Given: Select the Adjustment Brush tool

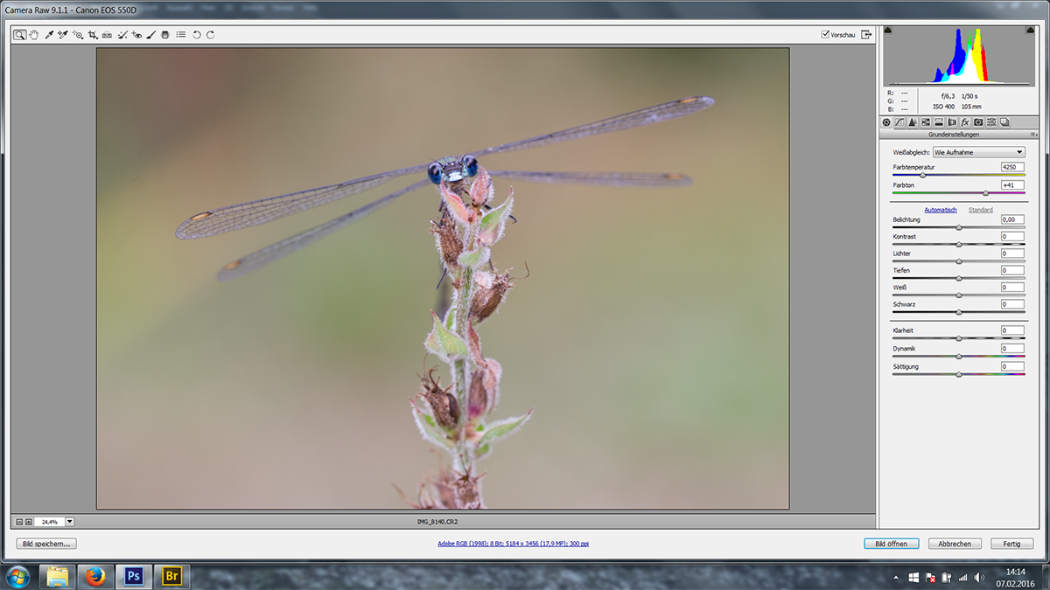Looking at the screenshot, I should point(150,35).
